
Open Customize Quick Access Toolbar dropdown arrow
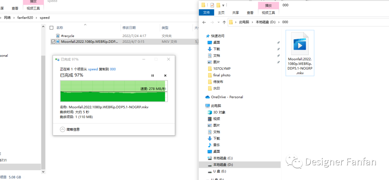223,5
